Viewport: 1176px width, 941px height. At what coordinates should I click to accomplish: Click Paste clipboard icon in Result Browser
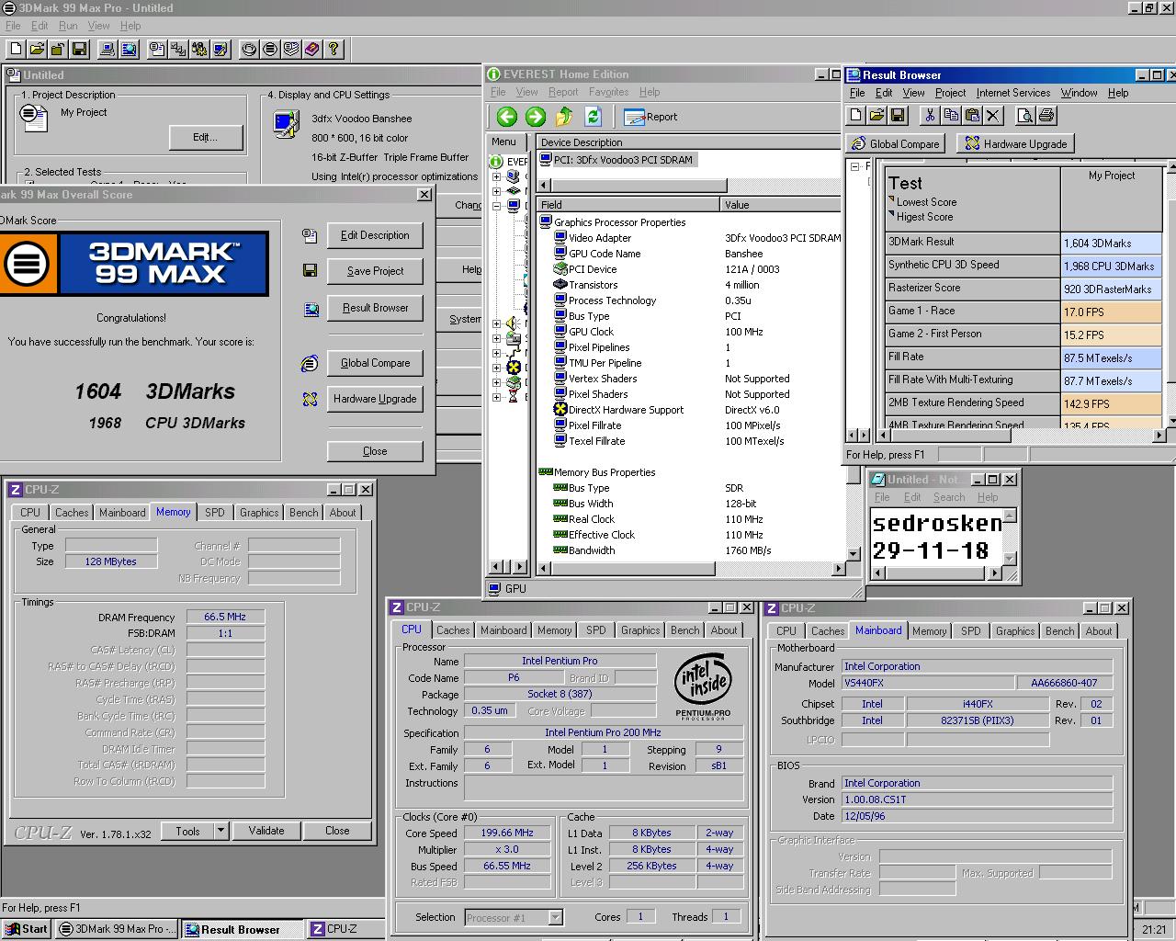point(971,115)
